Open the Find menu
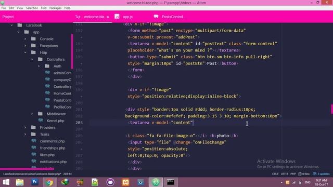The height and width of the screenshot is (187, 333). (x=44, y=8)
